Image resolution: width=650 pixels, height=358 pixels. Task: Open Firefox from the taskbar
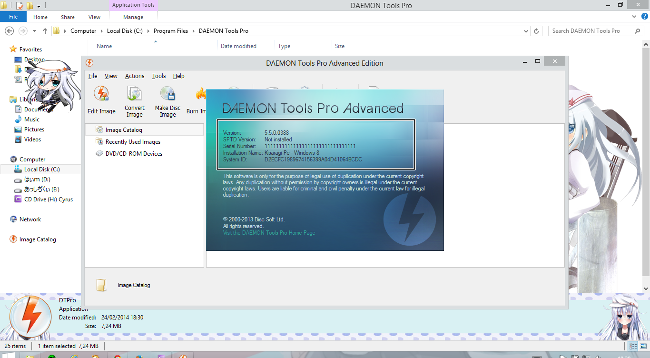(x=139, y=356)
